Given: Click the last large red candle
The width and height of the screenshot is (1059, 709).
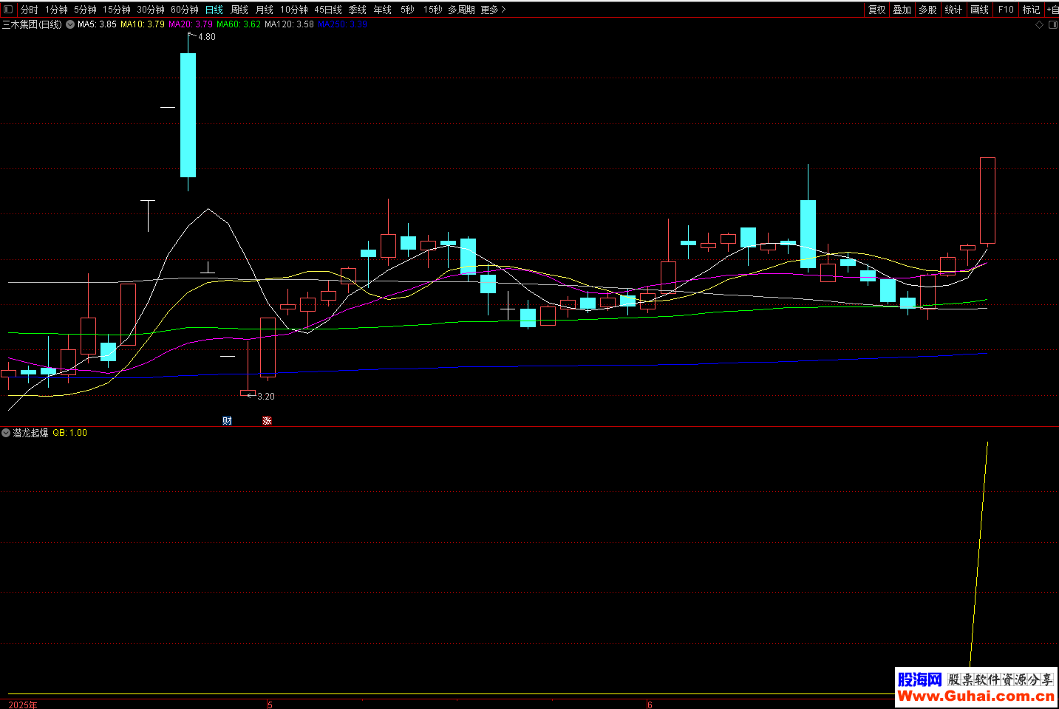Looking at the screenshot, I should (x=987, y=200).
